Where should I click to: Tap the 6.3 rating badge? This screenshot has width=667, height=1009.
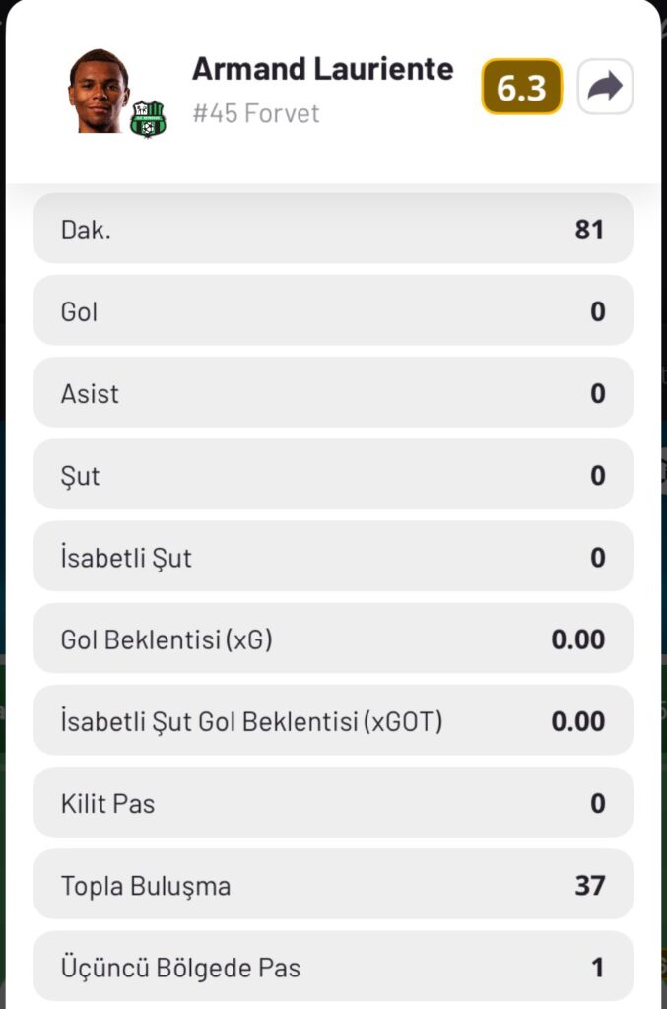521,88
